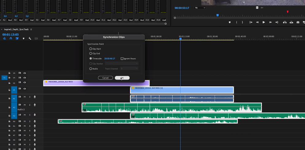305x150 pixels.
Task: Open the A9 mixer automation mode dropdown
Action: (x=87, y=20)
